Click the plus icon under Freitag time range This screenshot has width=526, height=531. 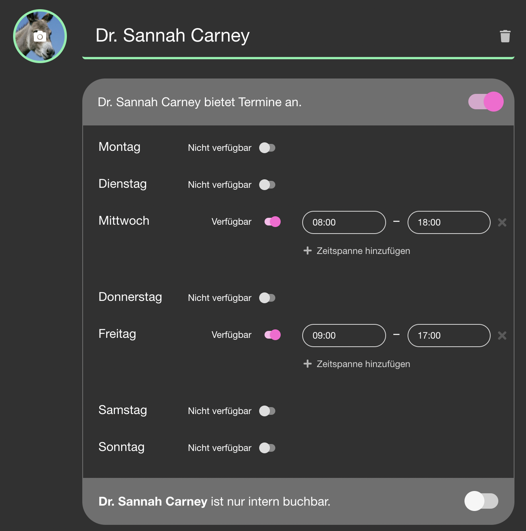tap(308, 364)
